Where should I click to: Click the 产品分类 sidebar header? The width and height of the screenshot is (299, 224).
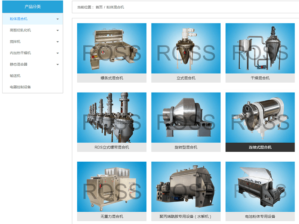[33, 6]
